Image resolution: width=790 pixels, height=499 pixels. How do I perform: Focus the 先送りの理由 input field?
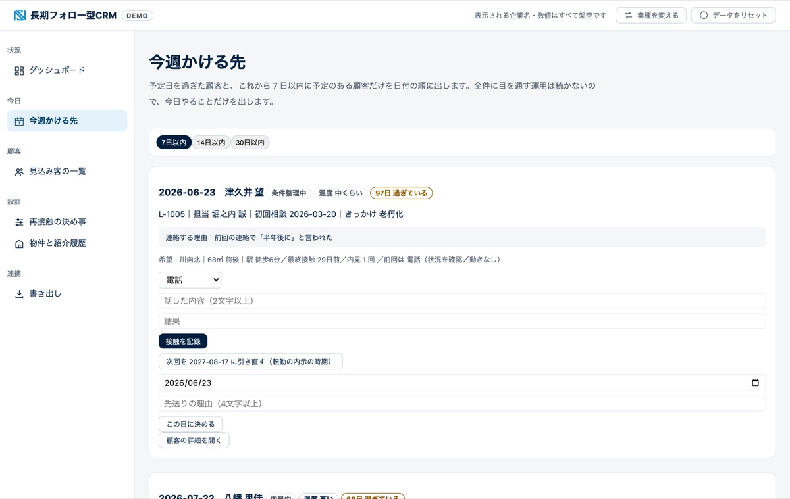(x=462, y=404)
